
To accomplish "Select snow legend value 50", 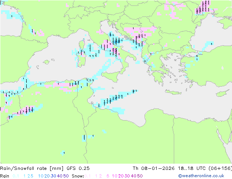I will pos(140,176).
